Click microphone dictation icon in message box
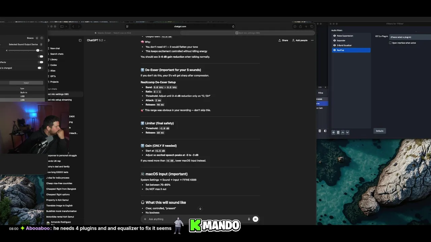This screenshot has height=242, width=431. (x=249, y=219)
